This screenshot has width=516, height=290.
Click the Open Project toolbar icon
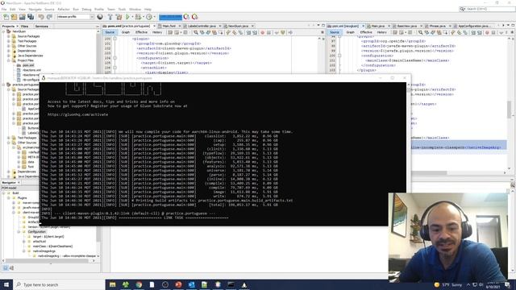click(x=22, y=17)
